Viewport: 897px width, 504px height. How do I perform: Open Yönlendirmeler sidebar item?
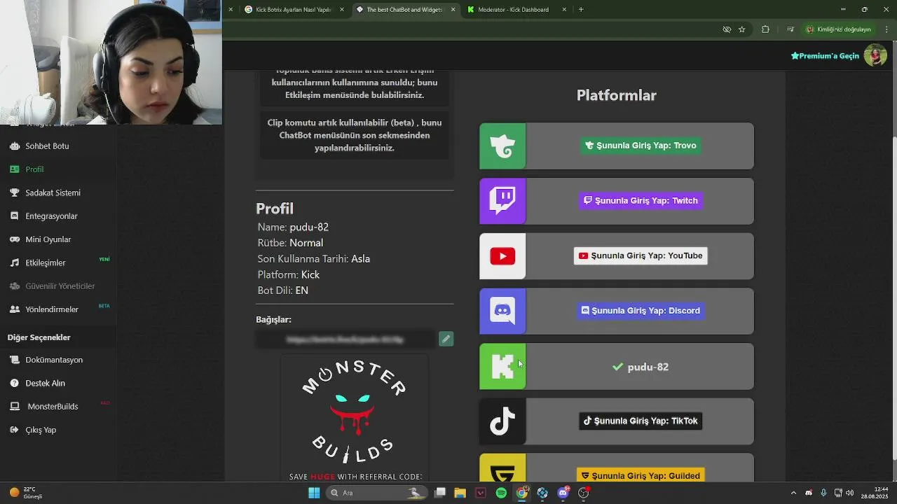point(52,309)
